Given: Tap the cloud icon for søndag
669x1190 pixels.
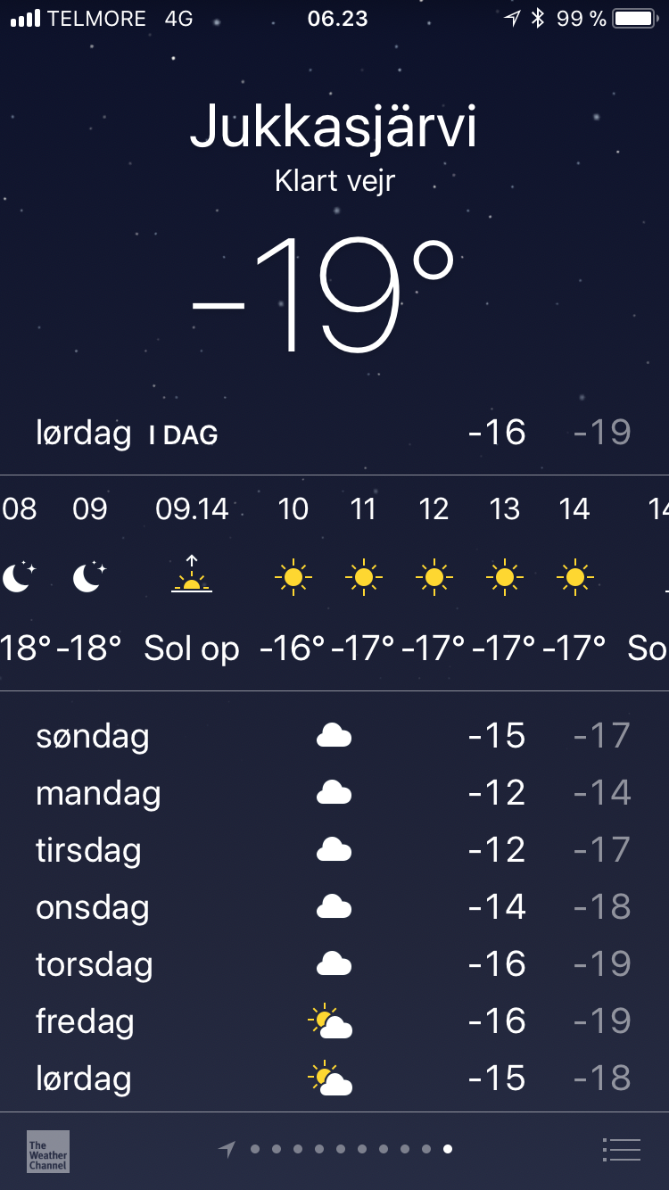Looking at the screenshot, I should (334, 736).
